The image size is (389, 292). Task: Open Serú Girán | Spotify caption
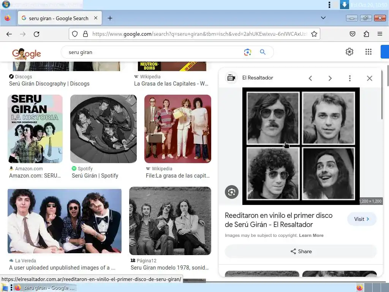pyautogui.click(x=95, y=176)
